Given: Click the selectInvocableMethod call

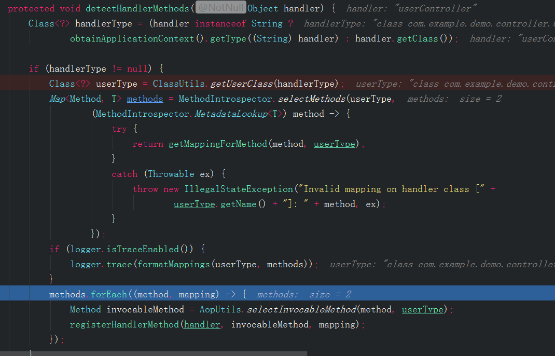Looking at the screenshot, I should tap(301, 310).
